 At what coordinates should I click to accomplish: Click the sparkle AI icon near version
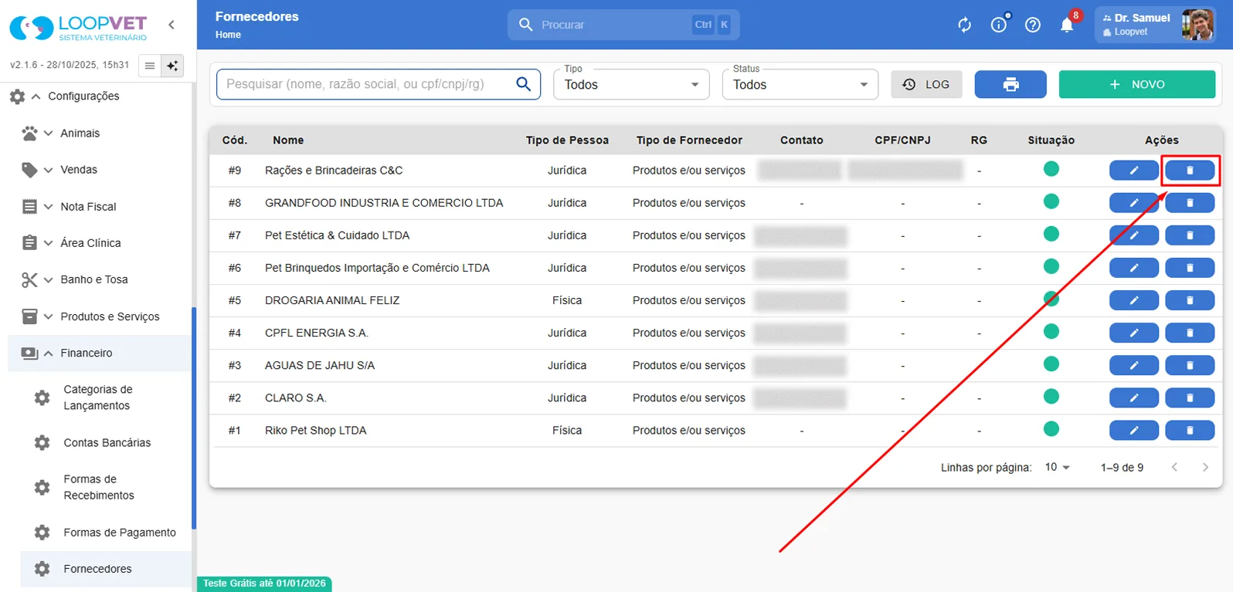tap(172, 66)
